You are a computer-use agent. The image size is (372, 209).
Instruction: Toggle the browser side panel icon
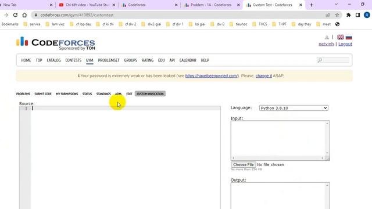point(357,15)
